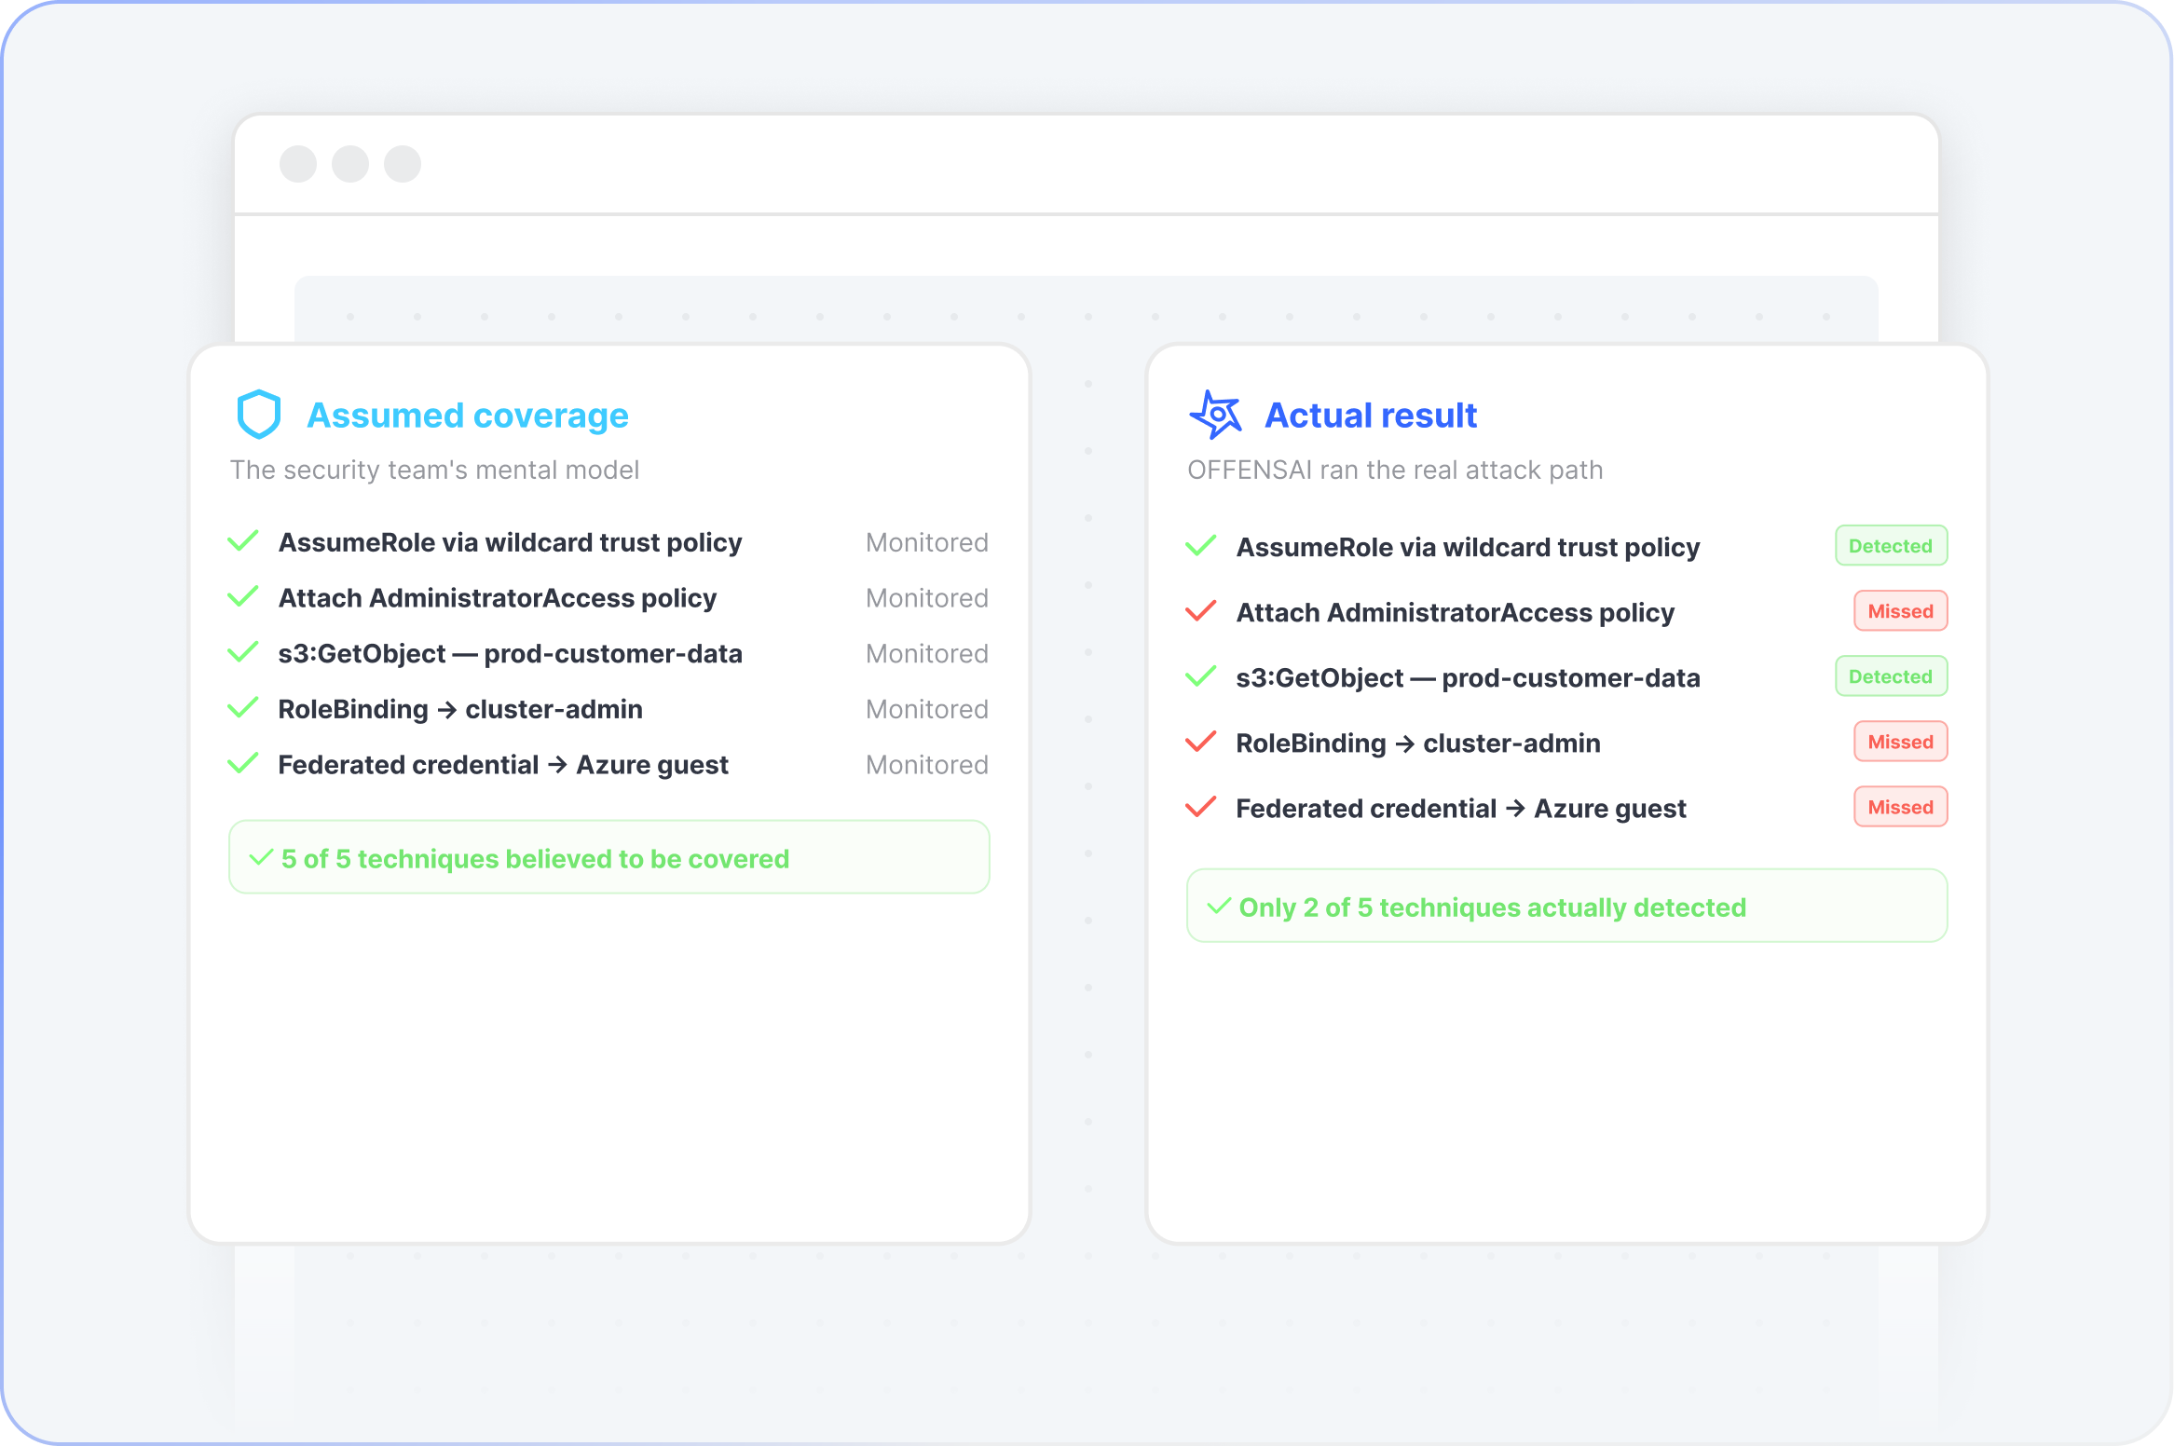The height and width of the screenshot is (1446, 2174).
Task: Select 'RoleBinding → cluster-admin' in Assumed coverage
Action: click(460, 710)
